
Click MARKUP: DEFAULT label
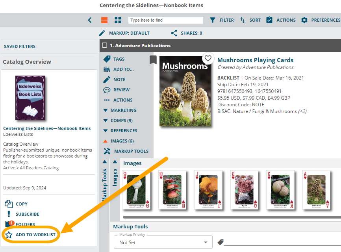130,33
